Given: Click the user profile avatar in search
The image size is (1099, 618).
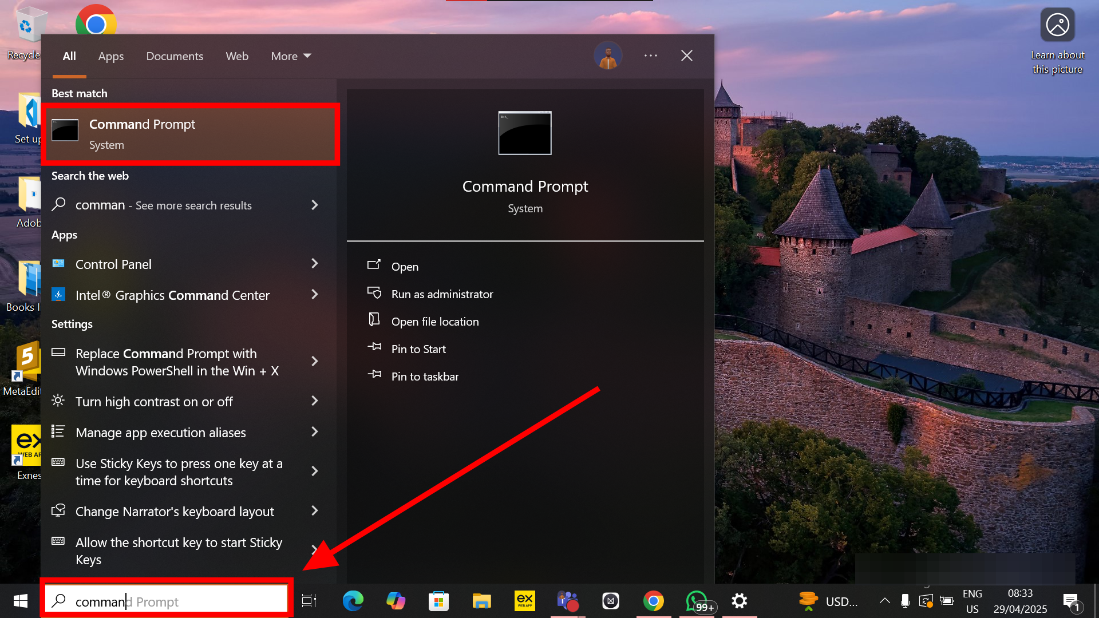Looking at the screenshot, I should pyautogui.click(x=607, y=56).
